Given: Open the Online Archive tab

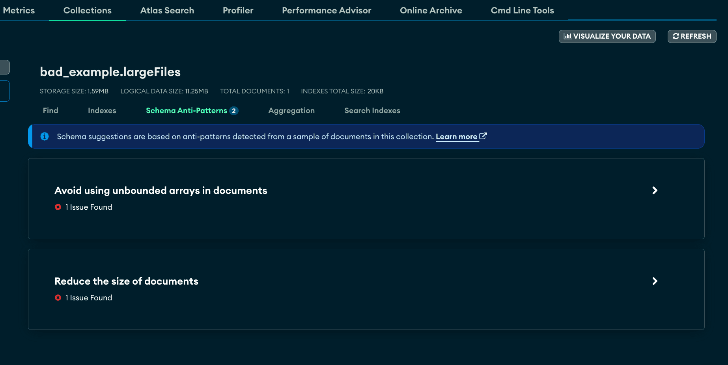Looking at the screenshot, I should (431, 10).
